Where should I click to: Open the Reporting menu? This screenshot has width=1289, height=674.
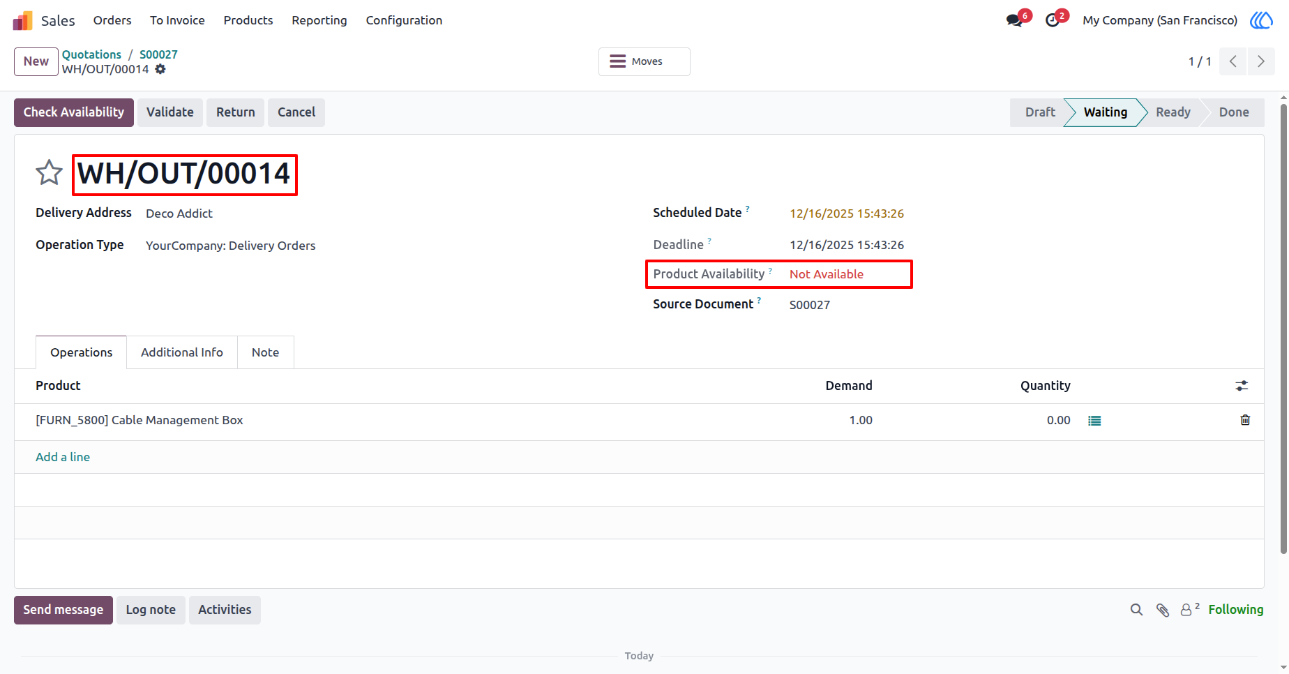tap(319, 20)
